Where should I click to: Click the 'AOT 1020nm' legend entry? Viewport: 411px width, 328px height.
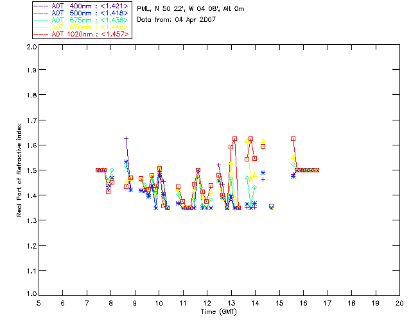point(81,34)
